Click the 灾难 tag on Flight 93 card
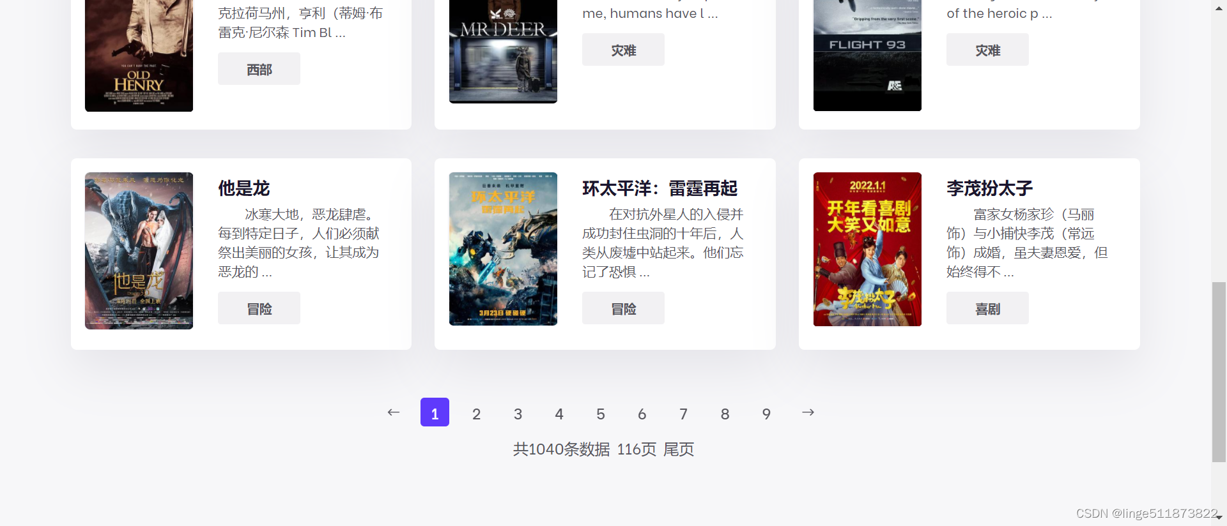 tap(987, 50)
